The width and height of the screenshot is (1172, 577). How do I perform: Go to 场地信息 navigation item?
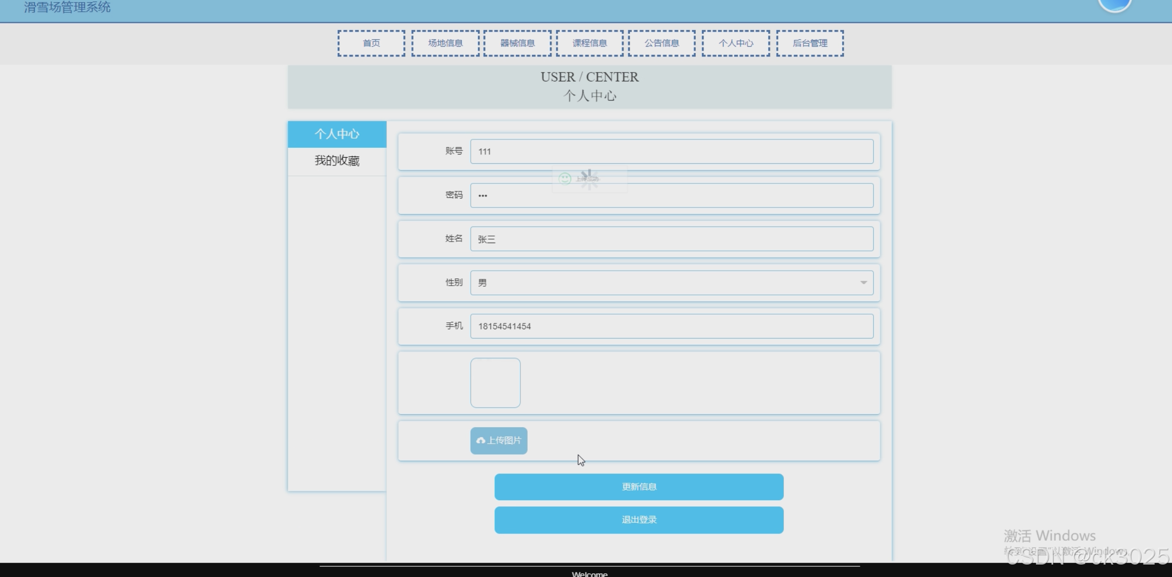click(x=445, y=43)
